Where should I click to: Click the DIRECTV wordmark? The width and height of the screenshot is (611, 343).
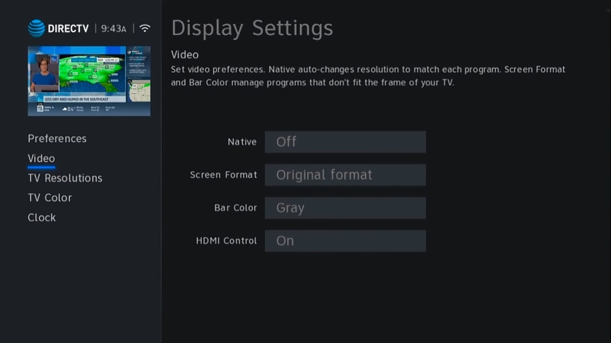68,29
